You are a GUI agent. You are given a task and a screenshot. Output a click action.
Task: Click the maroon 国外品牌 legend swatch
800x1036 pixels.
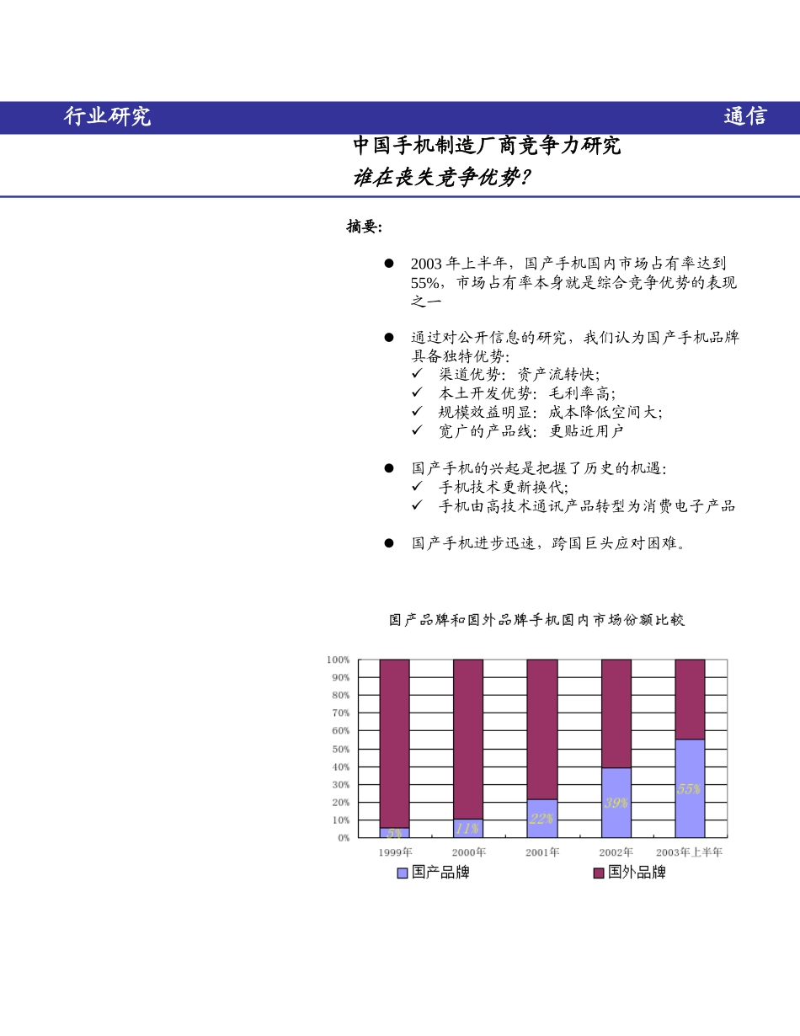599,873
